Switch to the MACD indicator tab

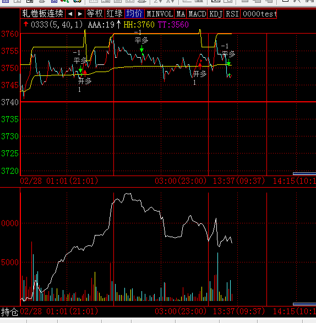[197, 14]
